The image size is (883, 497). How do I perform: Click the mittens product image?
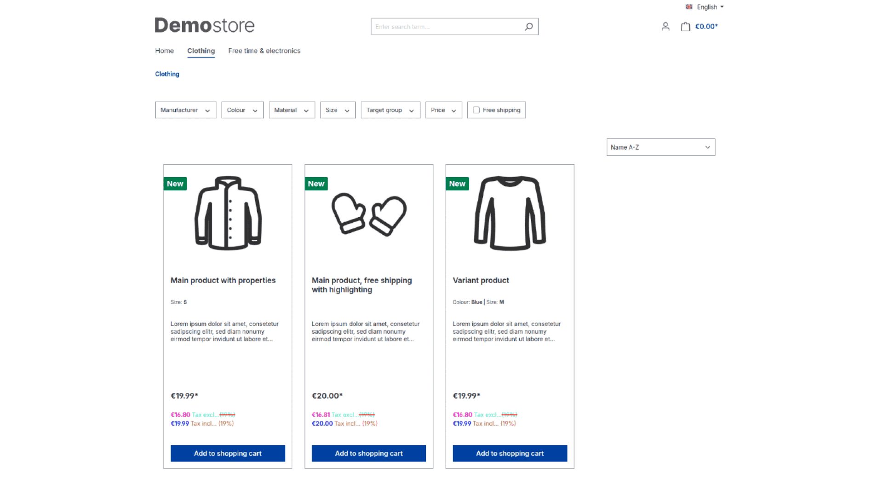point(369,214)
